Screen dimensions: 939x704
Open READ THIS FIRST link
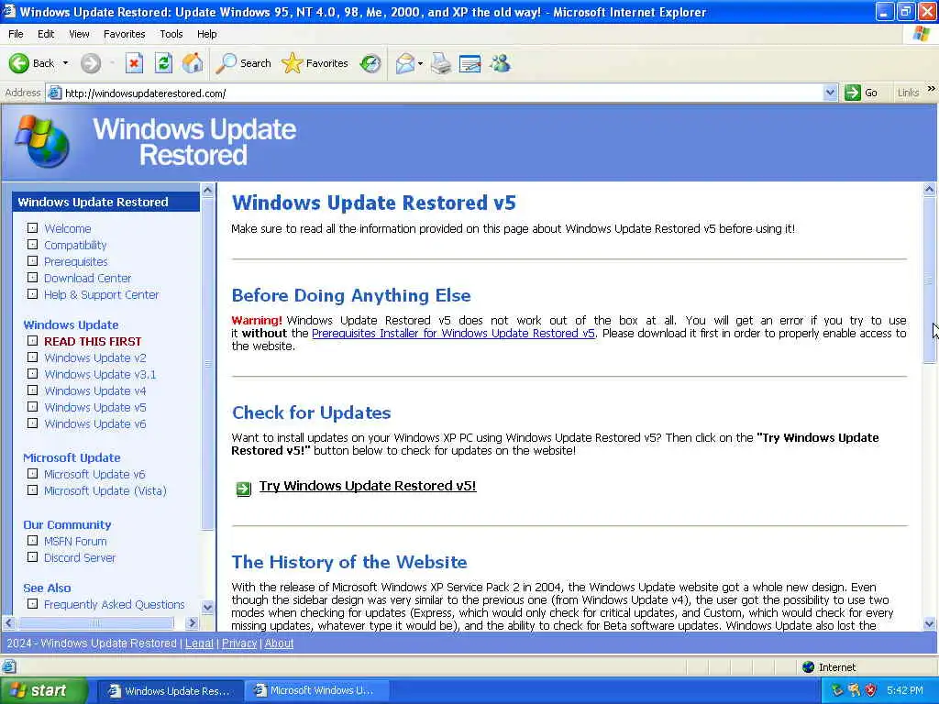tap(93, 341)
